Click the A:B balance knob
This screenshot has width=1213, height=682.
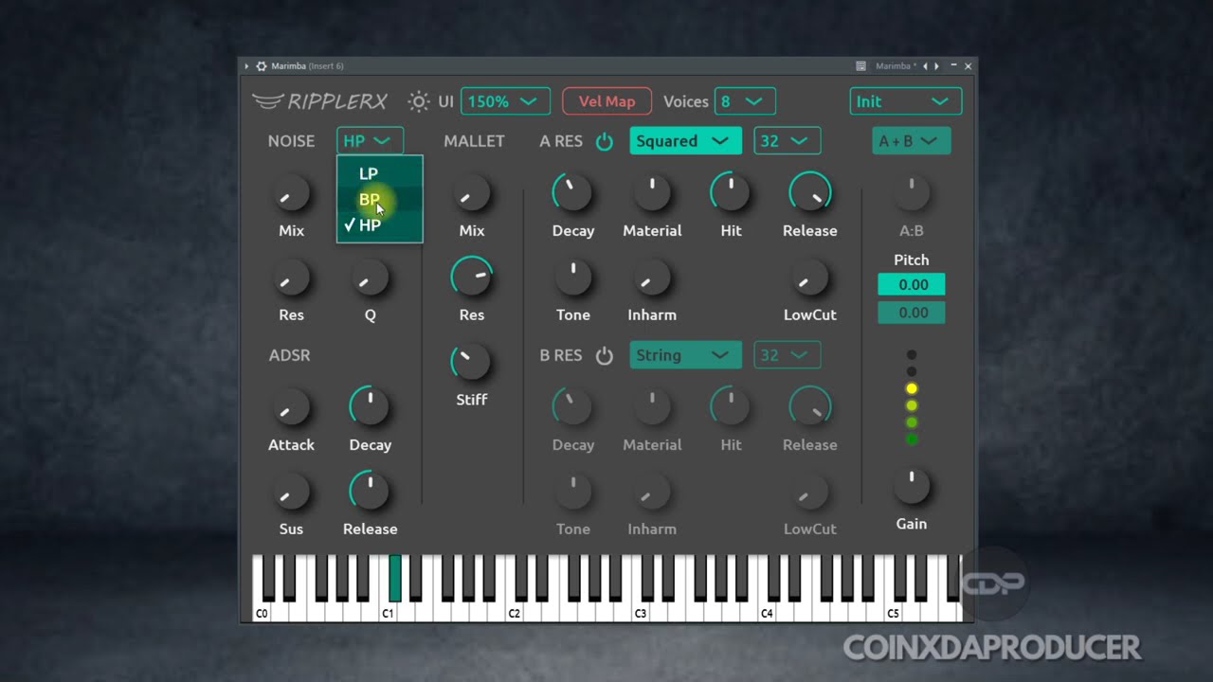(912, 193)
